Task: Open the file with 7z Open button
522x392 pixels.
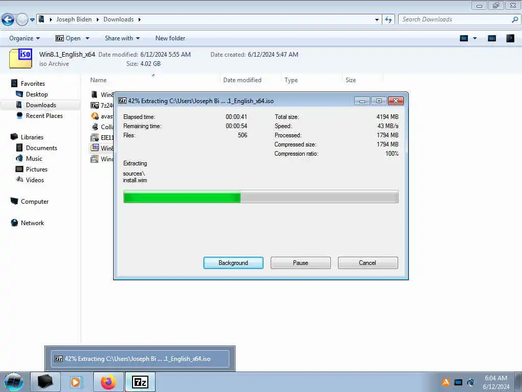Action: coord(68,38)
